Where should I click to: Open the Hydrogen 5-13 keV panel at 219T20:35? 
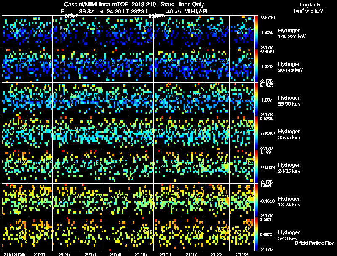point(15,234)
